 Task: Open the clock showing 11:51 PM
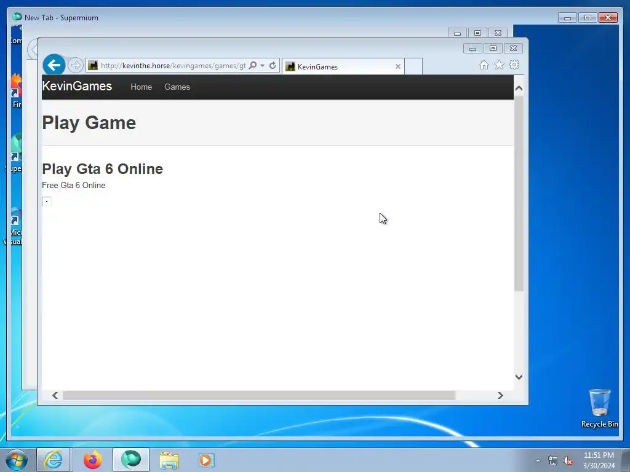(x=599, y=460)
